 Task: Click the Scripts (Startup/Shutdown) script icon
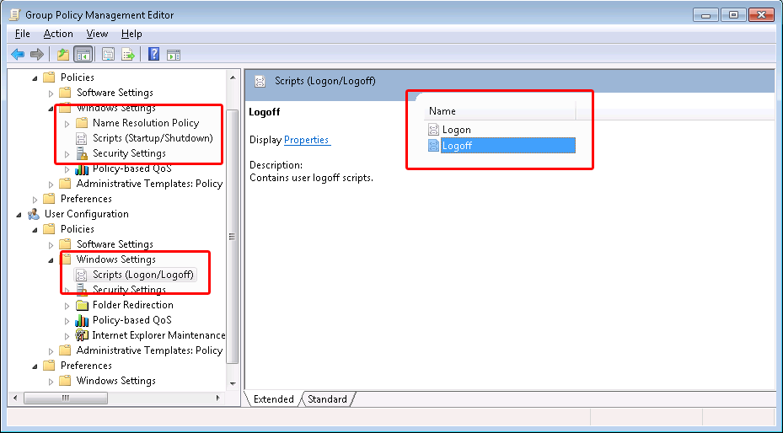coord(82,138)
